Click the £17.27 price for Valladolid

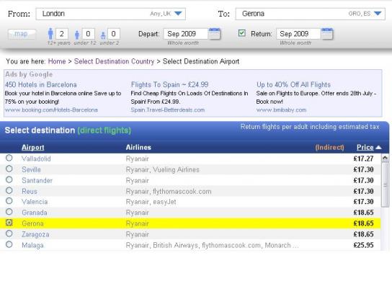[363, 159]
